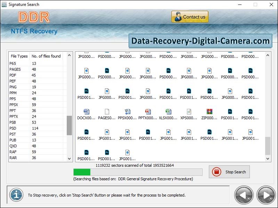Click the XLSX file icon

click(x=168, y=112)
